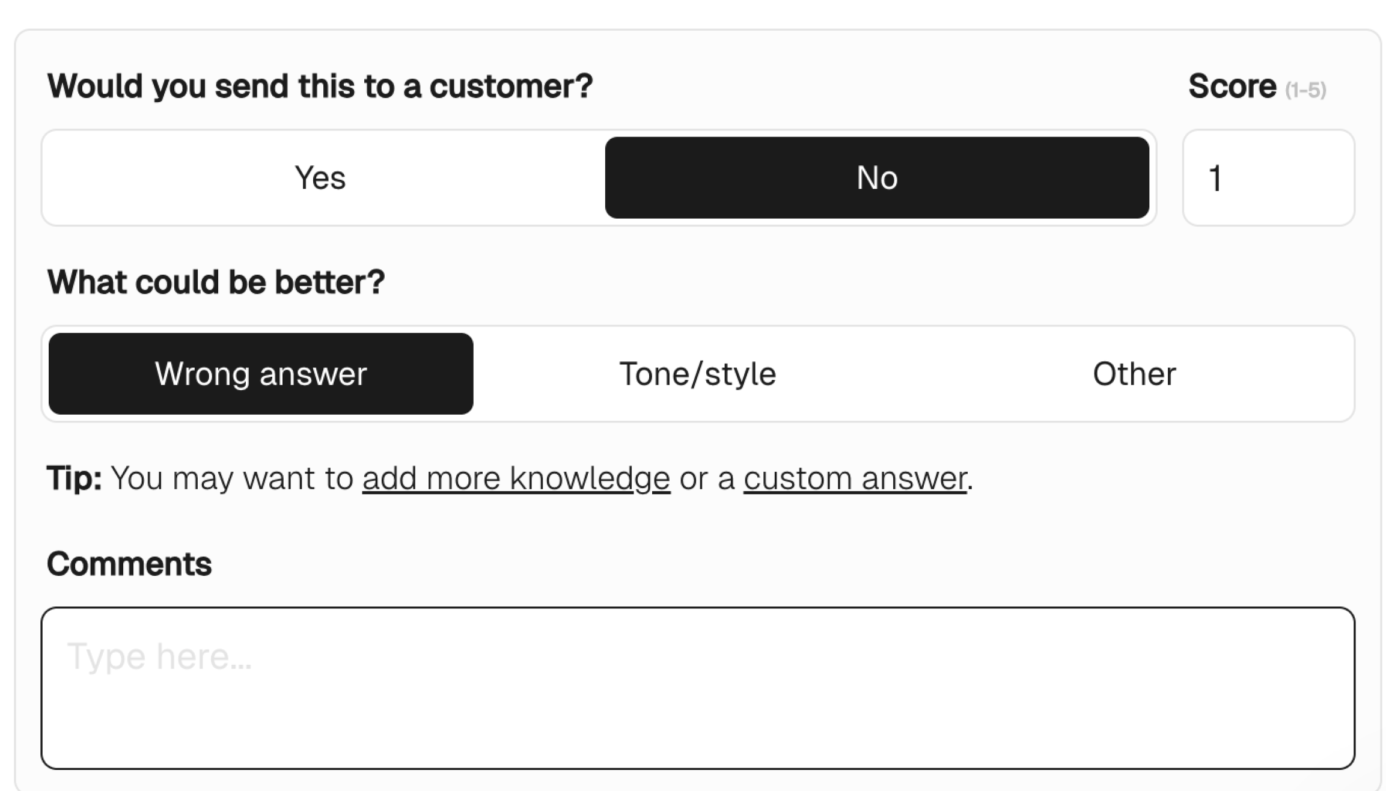The image size is (1386, 791).
Task: Approve the response by pressing Yes
Action: (320, 178)
